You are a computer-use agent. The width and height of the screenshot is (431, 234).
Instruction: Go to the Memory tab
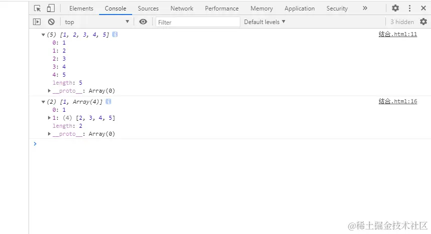(x=262, y=9)
